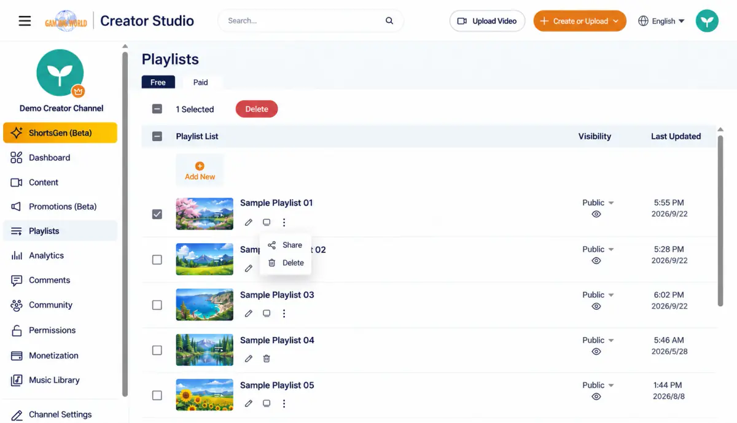Open the hamburger navigation menu

tap(25, 21)
